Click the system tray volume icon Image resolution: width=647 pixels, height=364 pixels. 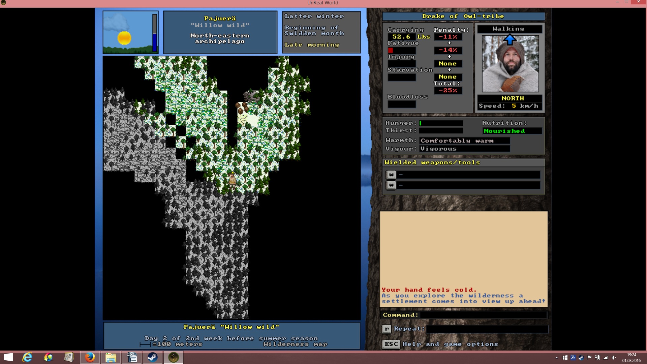[x=614, y=358]
